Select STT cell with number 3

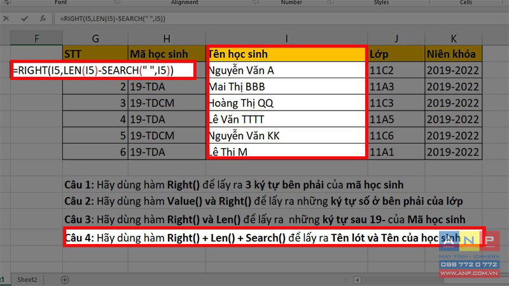click(95, 103)
